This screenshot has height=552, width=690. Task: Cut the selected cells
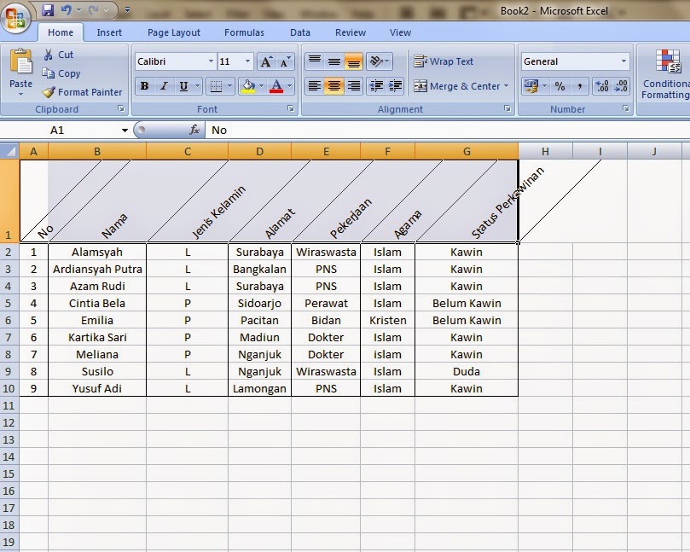(59, 55)
